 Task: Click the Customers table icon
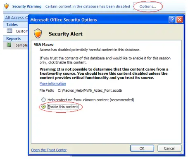(x=10, y=31)
